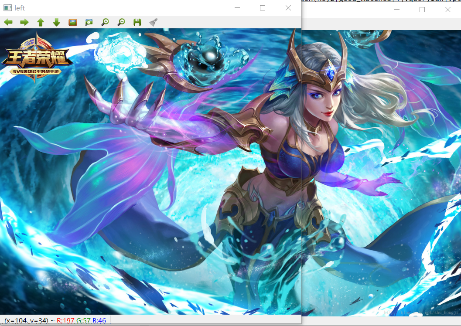The image size is (461, 326).
Task: Close the background window on the right
Action: click(x=448, y=10)
